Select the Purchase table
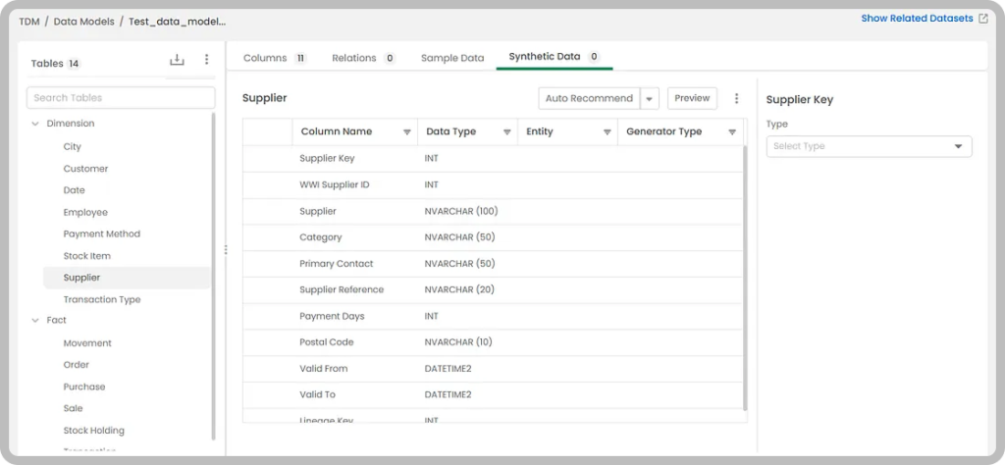Image resolution: width=1005 pixels, height=465 pixels. click(84, 387)
